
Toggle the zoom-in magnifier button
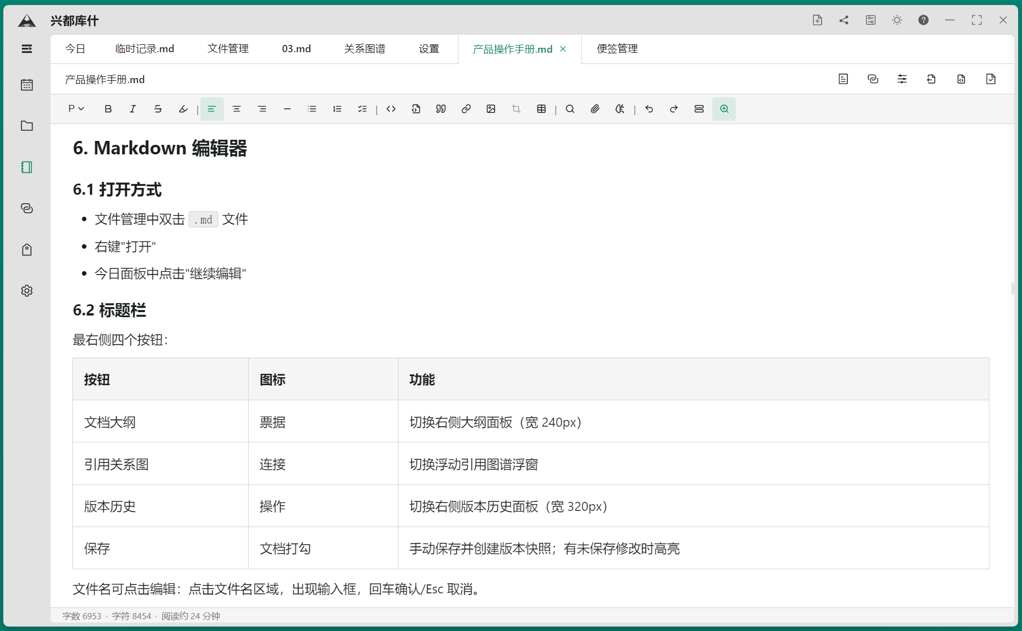[724, 109]
